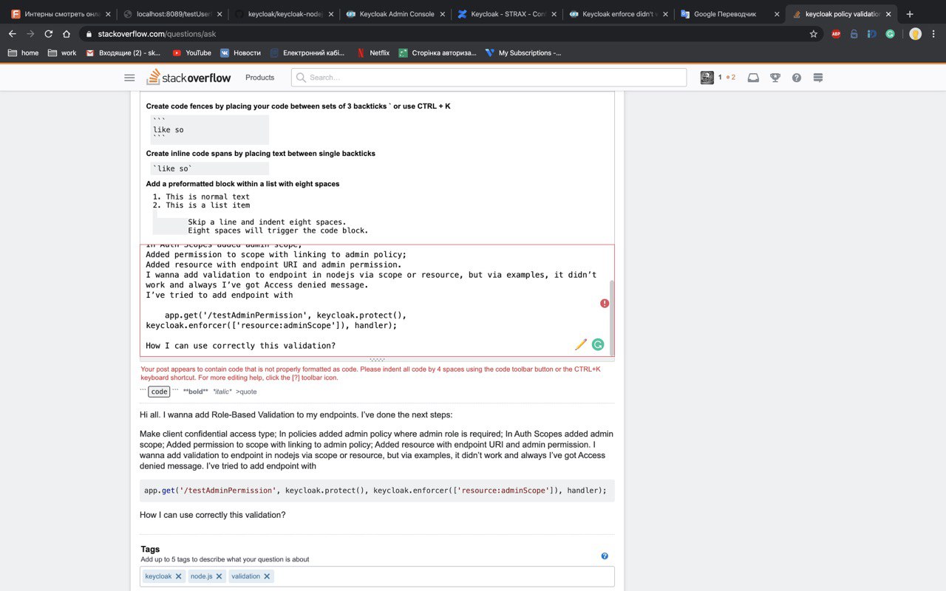Switch to the keycloak/keycloak-nodejs tab

coord(285,14)
